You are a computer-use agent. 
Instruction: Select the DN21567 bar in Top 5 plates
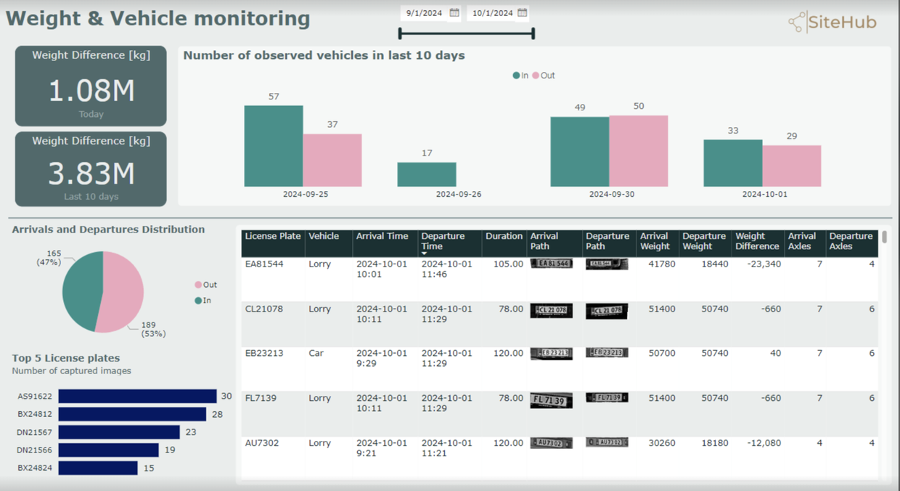click(119, 432)
